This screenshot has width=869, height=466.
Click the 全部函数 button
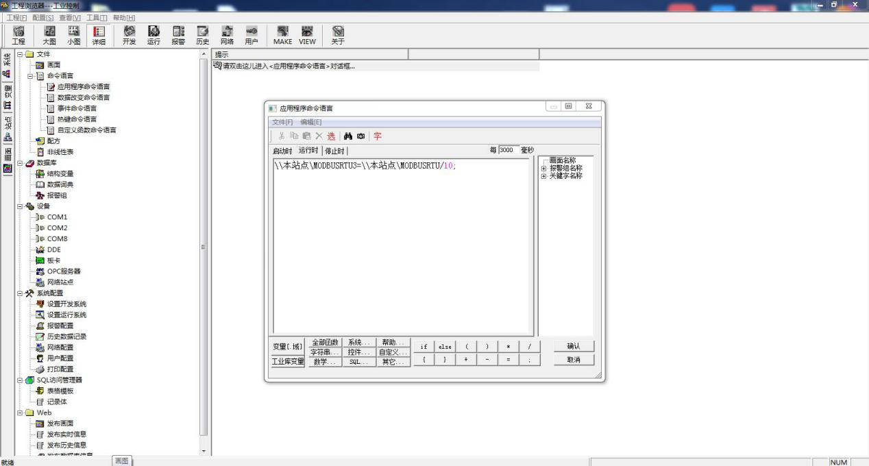[326, 343]
